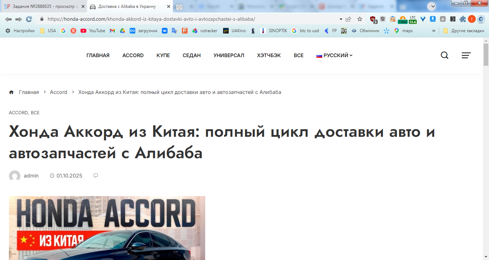Open the btc to usd bookmark
The width and height of the screenshot is (489, 260).
305,31
